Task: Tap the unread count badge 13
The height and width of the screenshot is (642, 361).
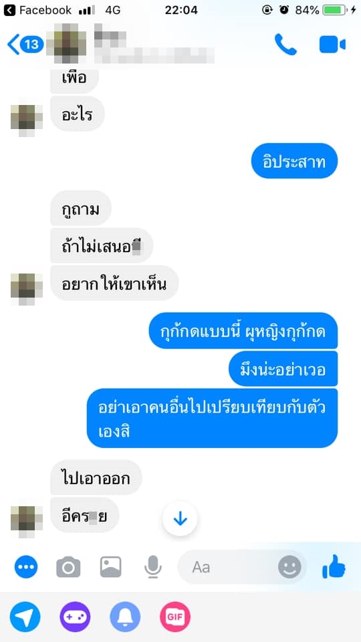Action: pyautogui.click(x=31, y=44)
